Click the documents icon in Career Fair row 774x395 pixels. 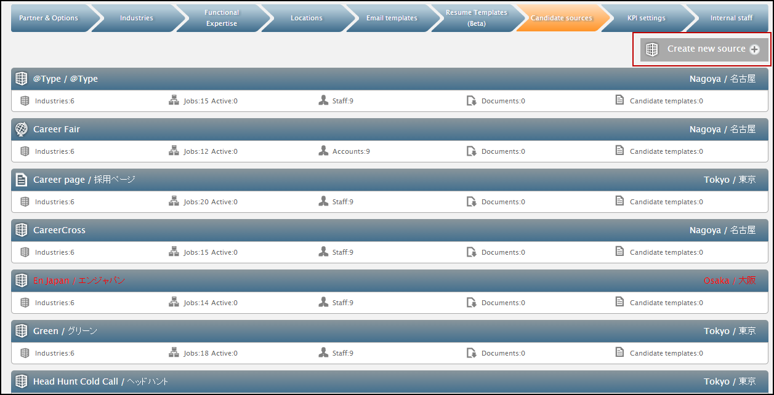(x=472, y=151)
